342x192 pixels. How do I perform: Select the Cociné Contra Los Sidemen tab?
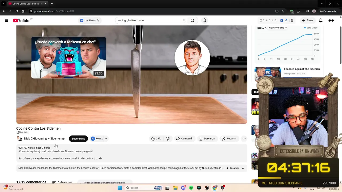pyautogui.click(x=27, y=4)
